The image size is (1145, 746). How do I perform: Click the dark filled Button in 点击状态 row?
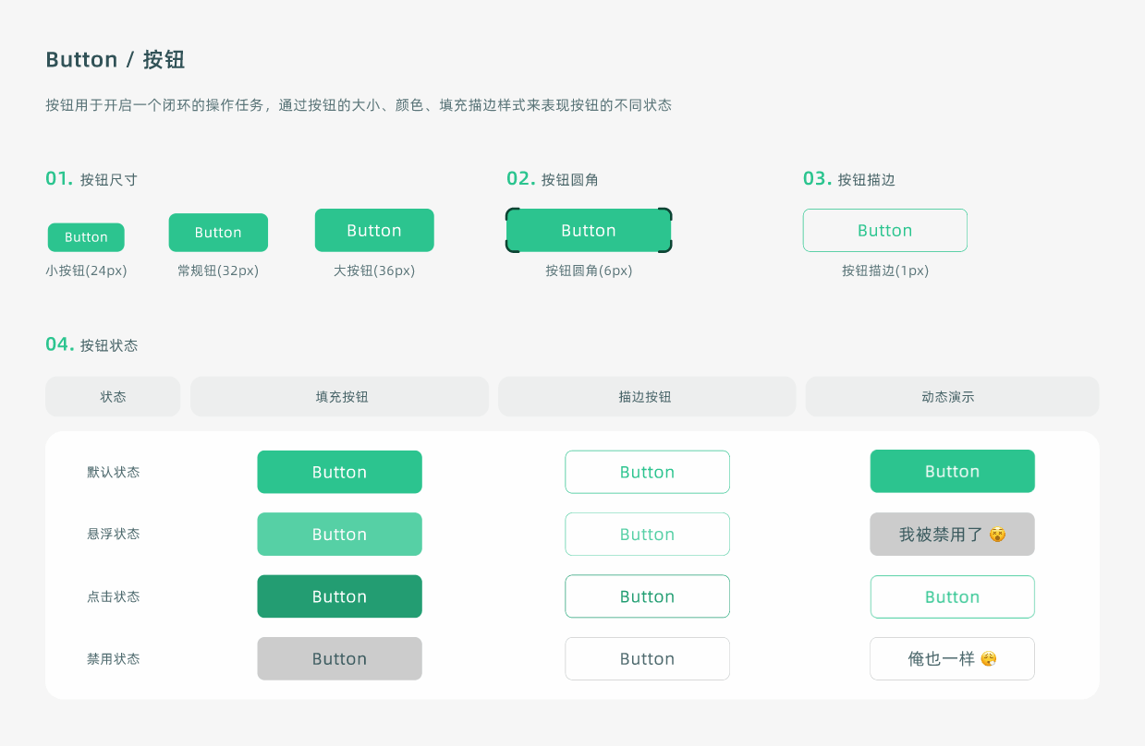pyautogui.click(x=339, y=596)
